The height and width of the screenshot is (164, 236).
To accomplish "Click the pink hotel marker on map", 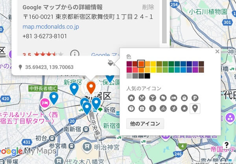I will (x=45, y=103).
